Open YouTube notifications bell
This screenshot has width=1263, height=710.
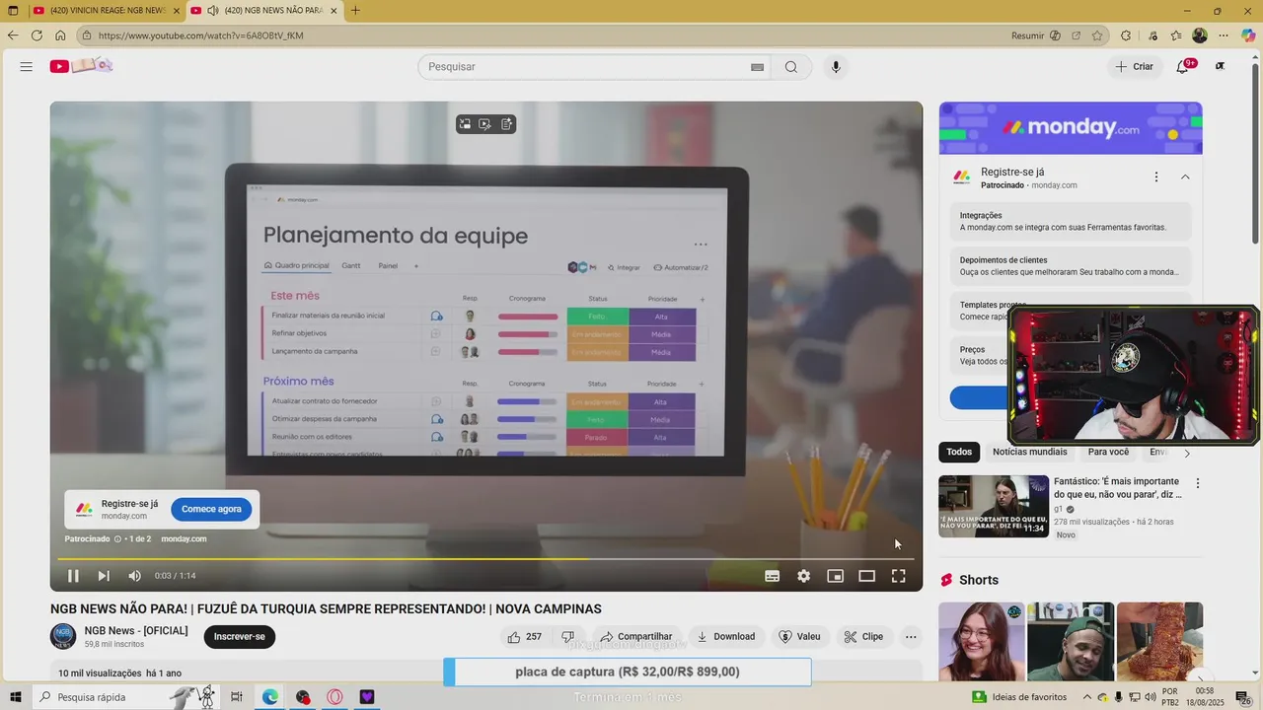(x=1183, y=67)
